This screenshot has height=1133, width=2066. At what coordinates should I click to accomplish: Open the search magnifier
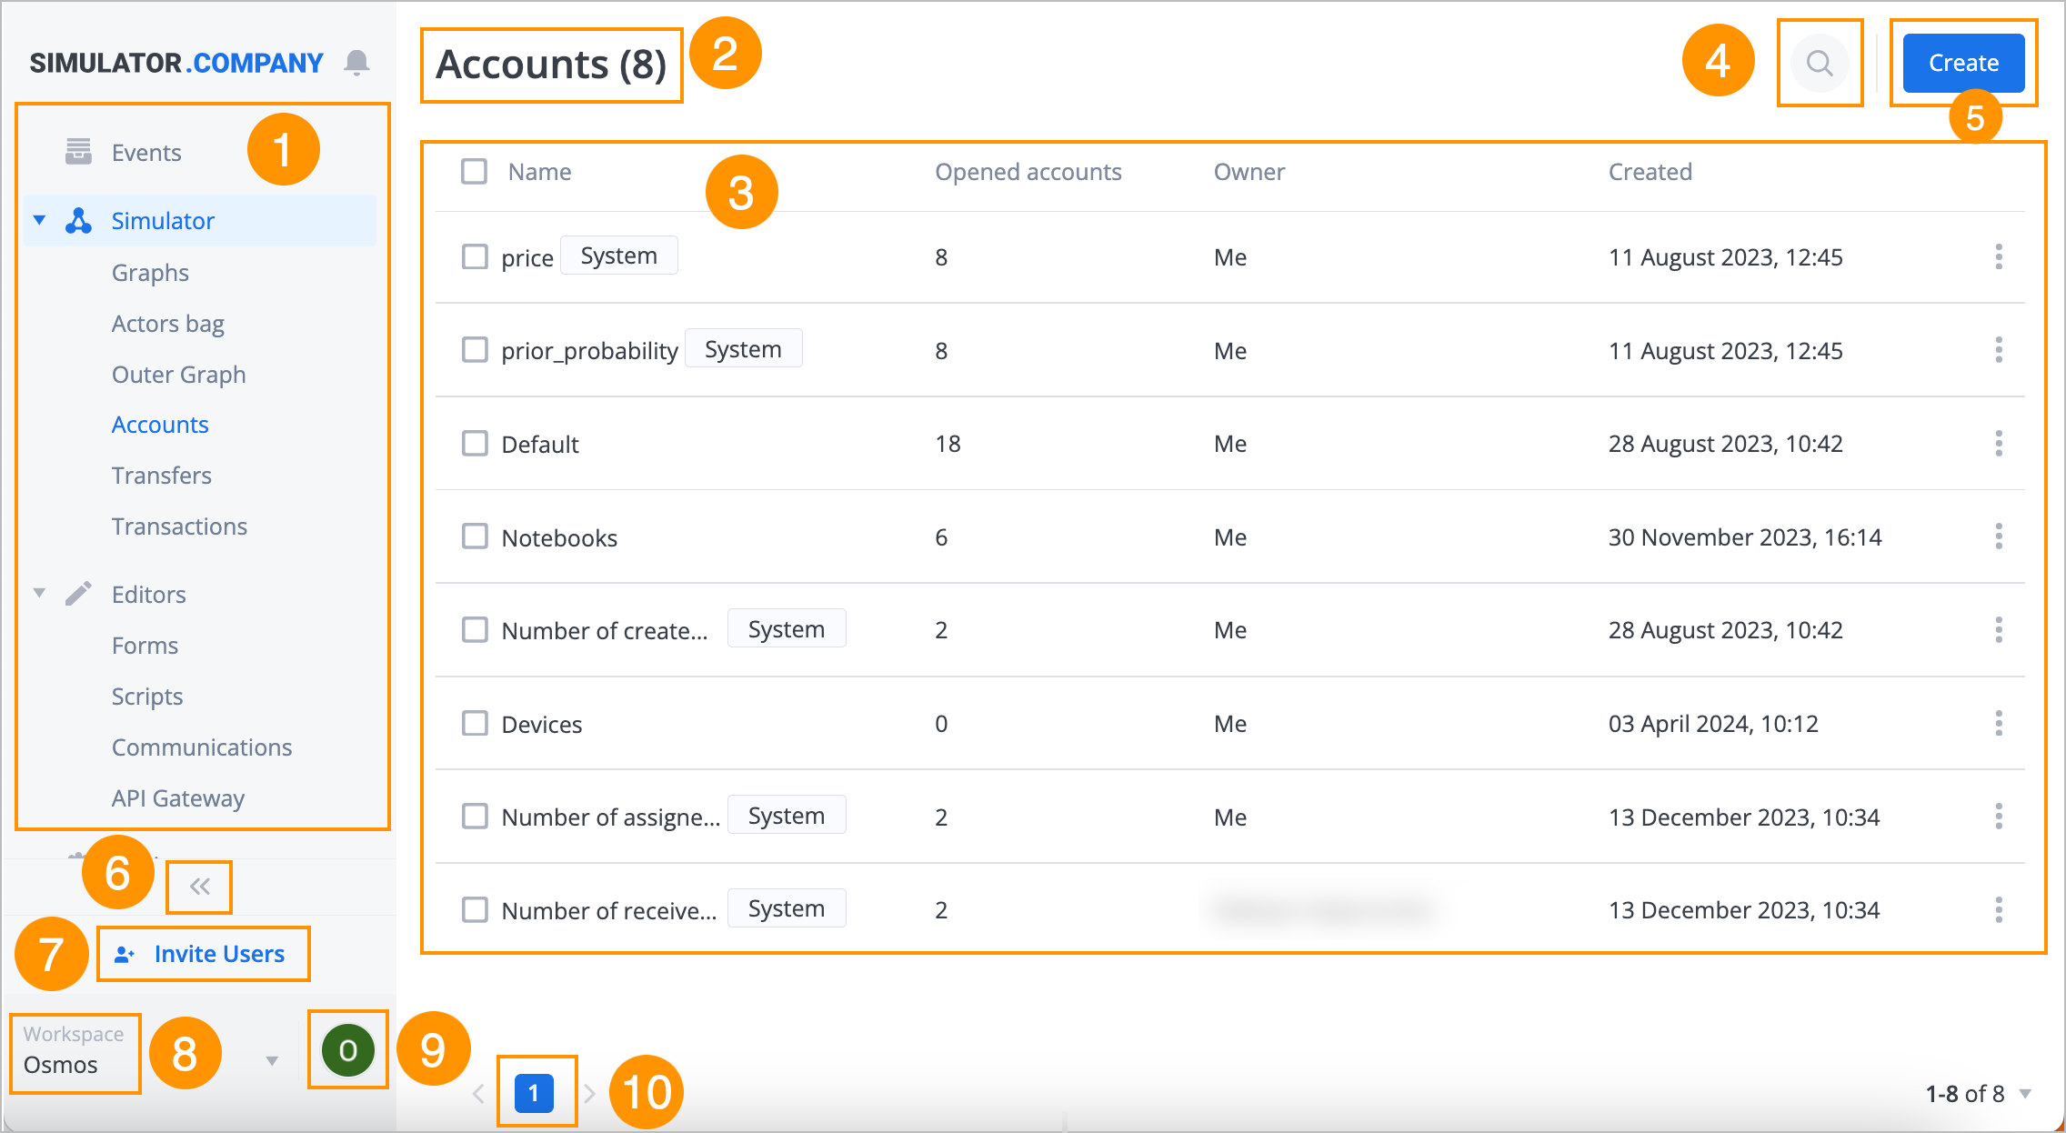click(x=1820, y=63)
